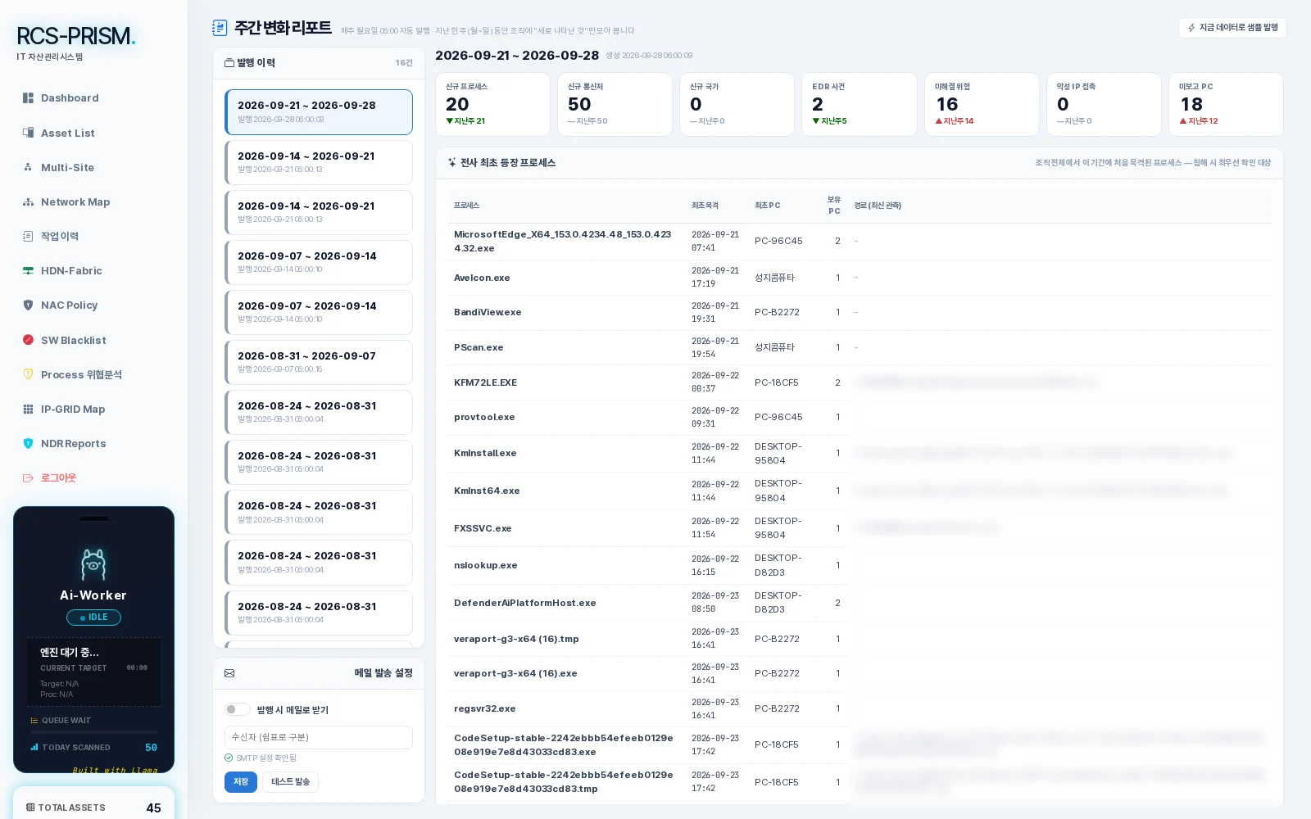
Task: Click DefenderAiPlatformHost.exe process name
Action: click(x=524, y=604)
